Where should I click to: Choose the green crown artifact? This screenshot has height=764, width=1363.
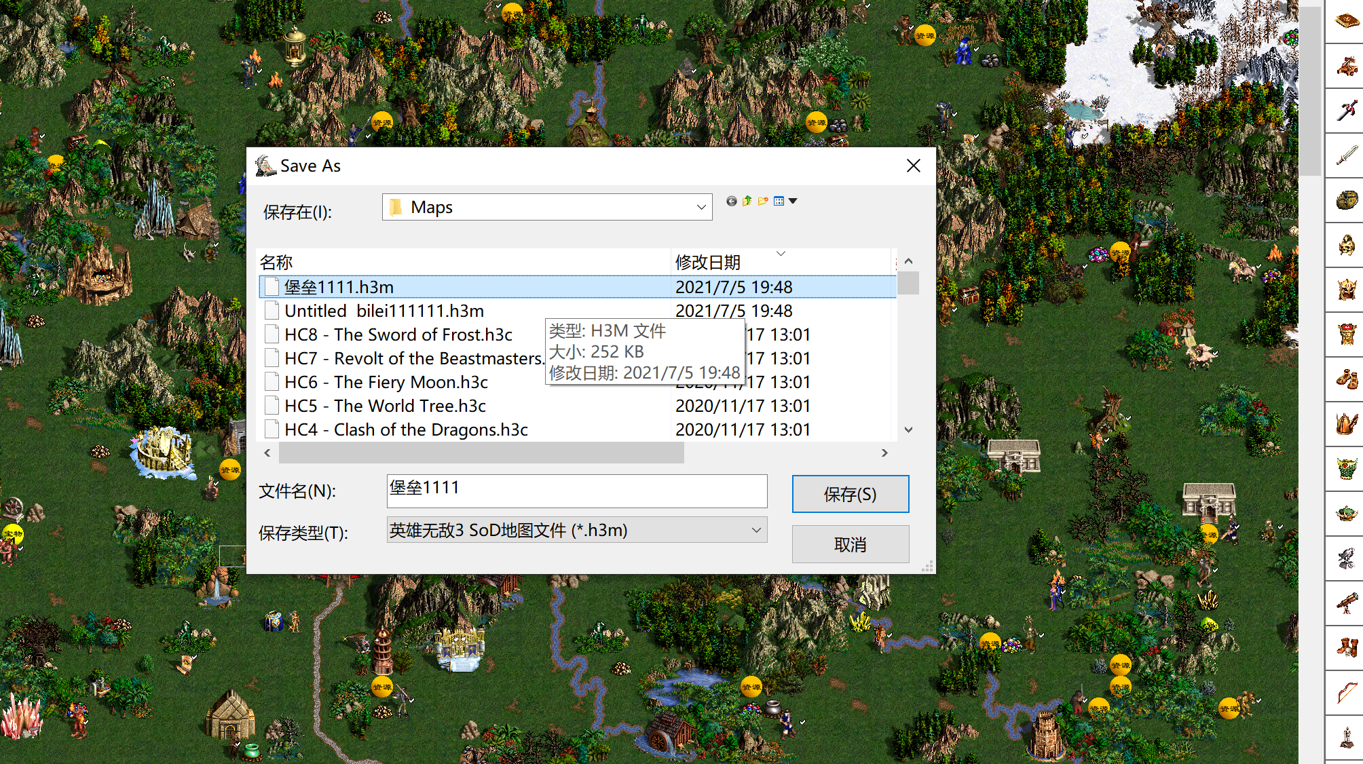(x=1347, y=514)
